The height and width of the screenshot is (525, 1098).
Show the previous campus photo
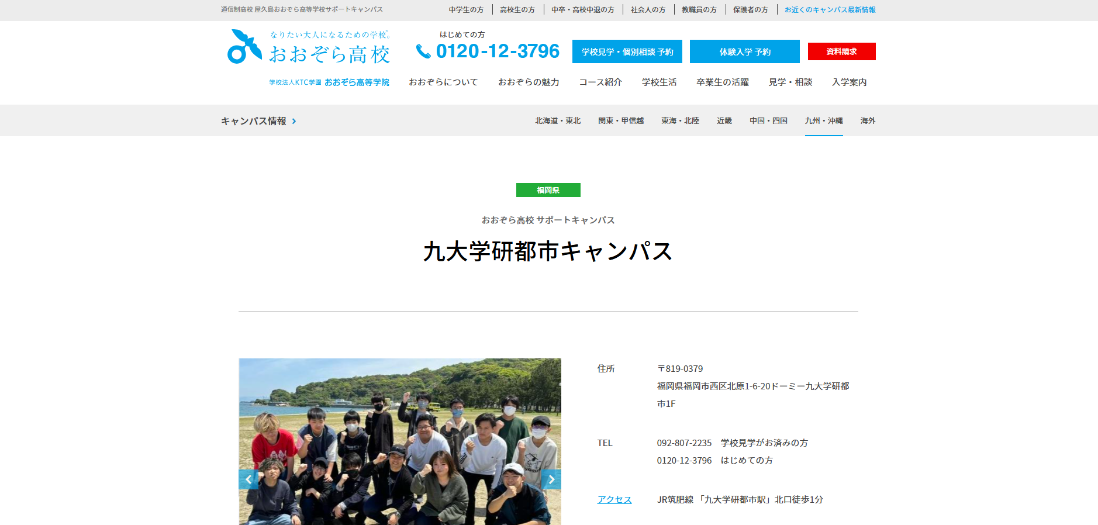[x=248, y=479]
